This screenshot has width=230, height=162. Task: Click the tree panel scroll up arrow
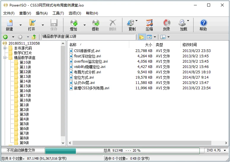click(x=63, y=43)
